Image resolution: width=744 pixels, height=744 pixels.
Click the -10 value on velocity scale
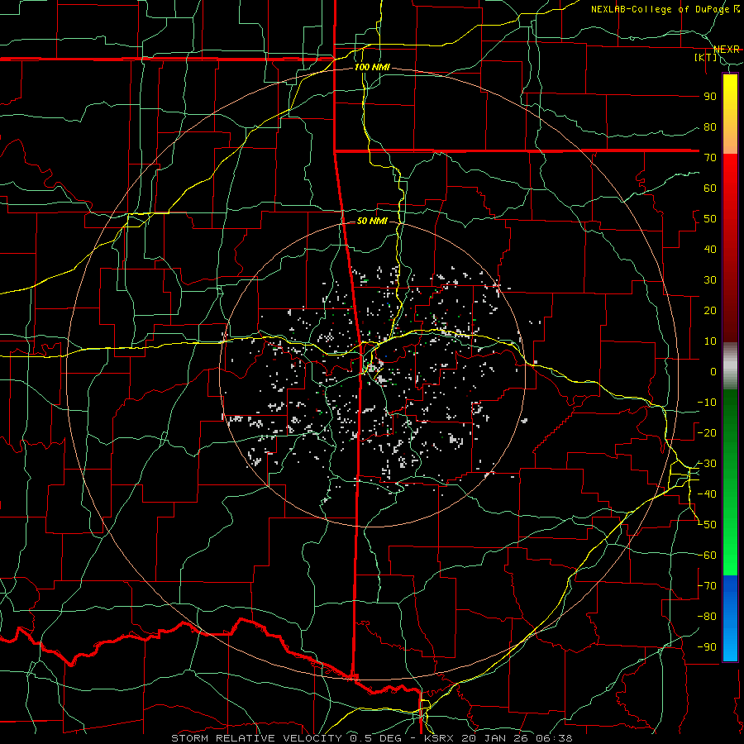707,403
